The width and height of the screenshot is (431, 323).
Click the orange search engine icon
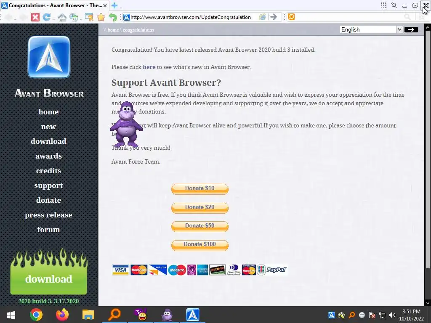291,17
